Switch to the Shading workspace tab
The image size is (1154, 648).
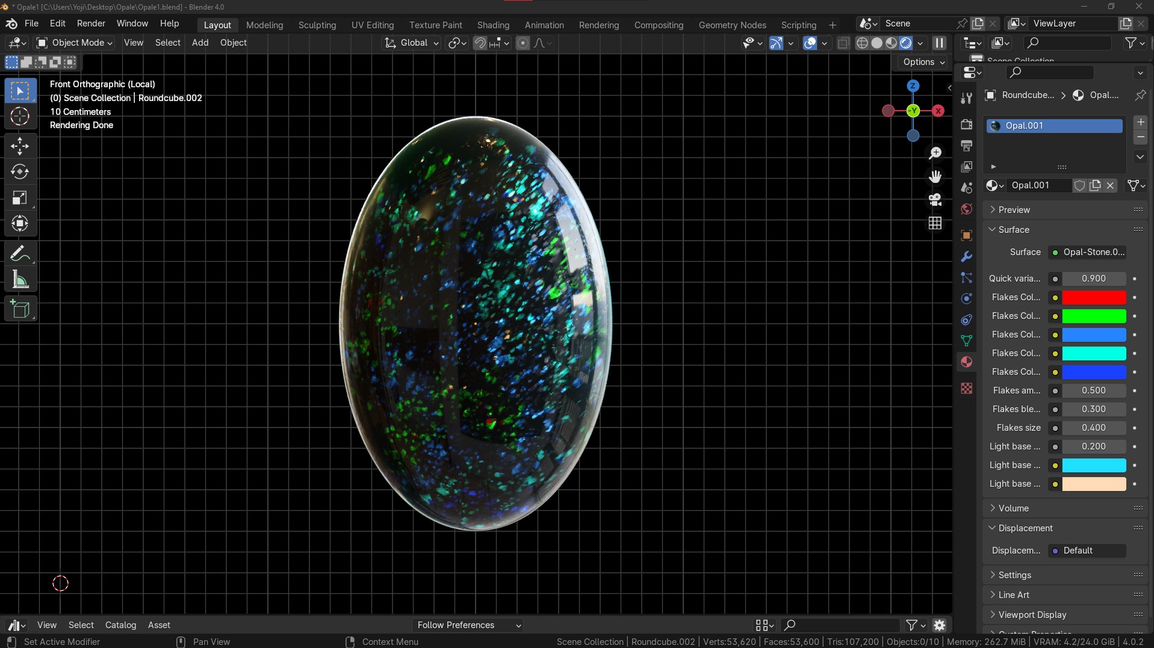point(493,25)
